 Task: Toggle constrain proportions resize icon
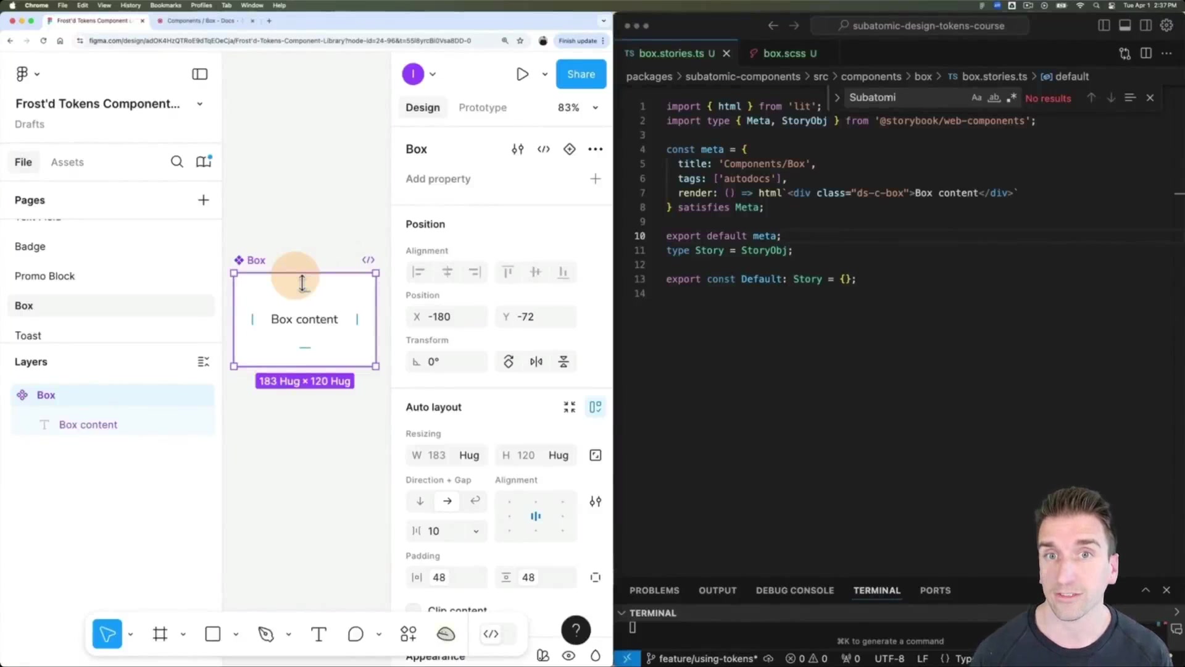[x=595, y=456]
